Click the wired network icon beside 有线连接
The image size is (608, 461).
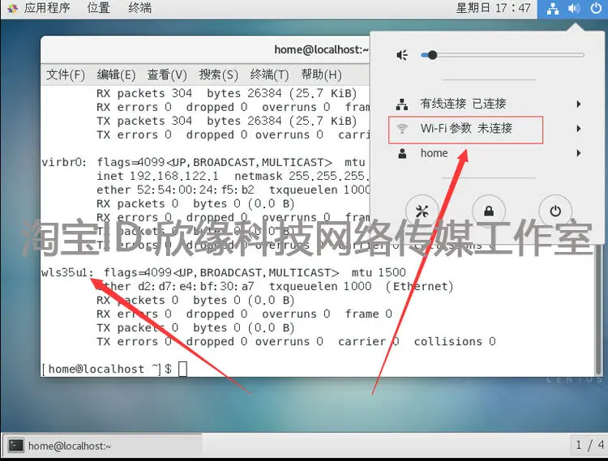point(402,105)
